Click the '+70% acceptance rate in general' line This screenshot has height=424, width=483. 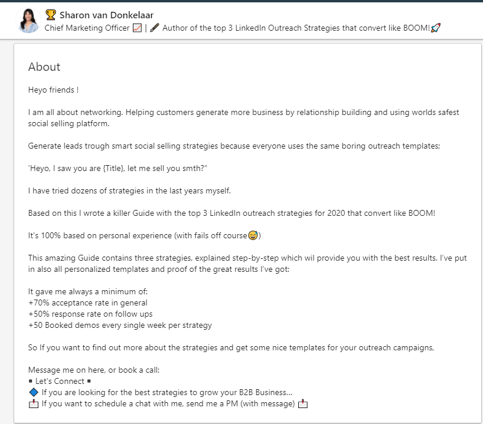tap(88, 303)
